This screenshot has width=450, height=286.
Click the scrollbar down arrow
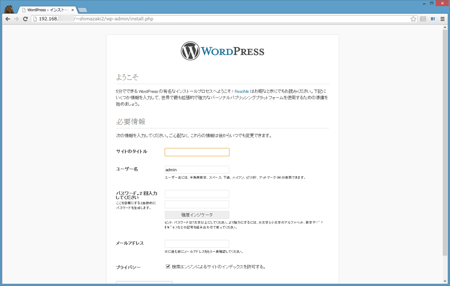(x=445, y=281)
